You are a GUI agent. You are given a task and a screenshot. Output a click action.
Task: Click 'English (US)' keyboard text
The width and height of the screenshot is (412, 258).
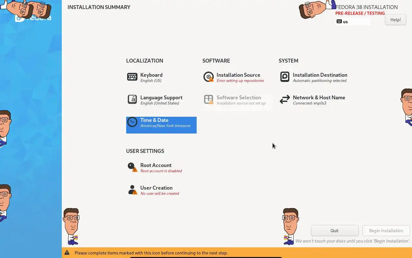click(x=151, y=81)
